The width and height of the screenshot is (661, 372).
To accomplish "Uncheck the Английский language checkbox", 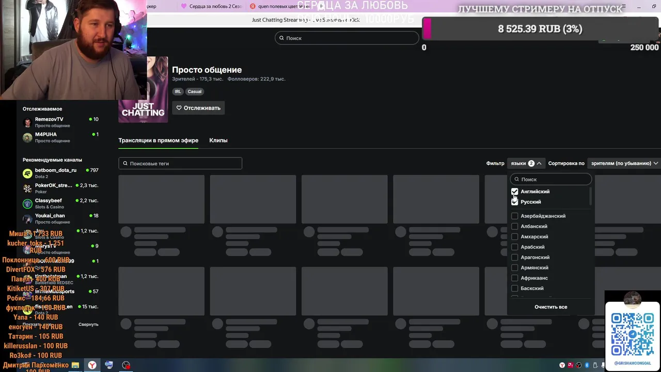I will pos(514,192).
